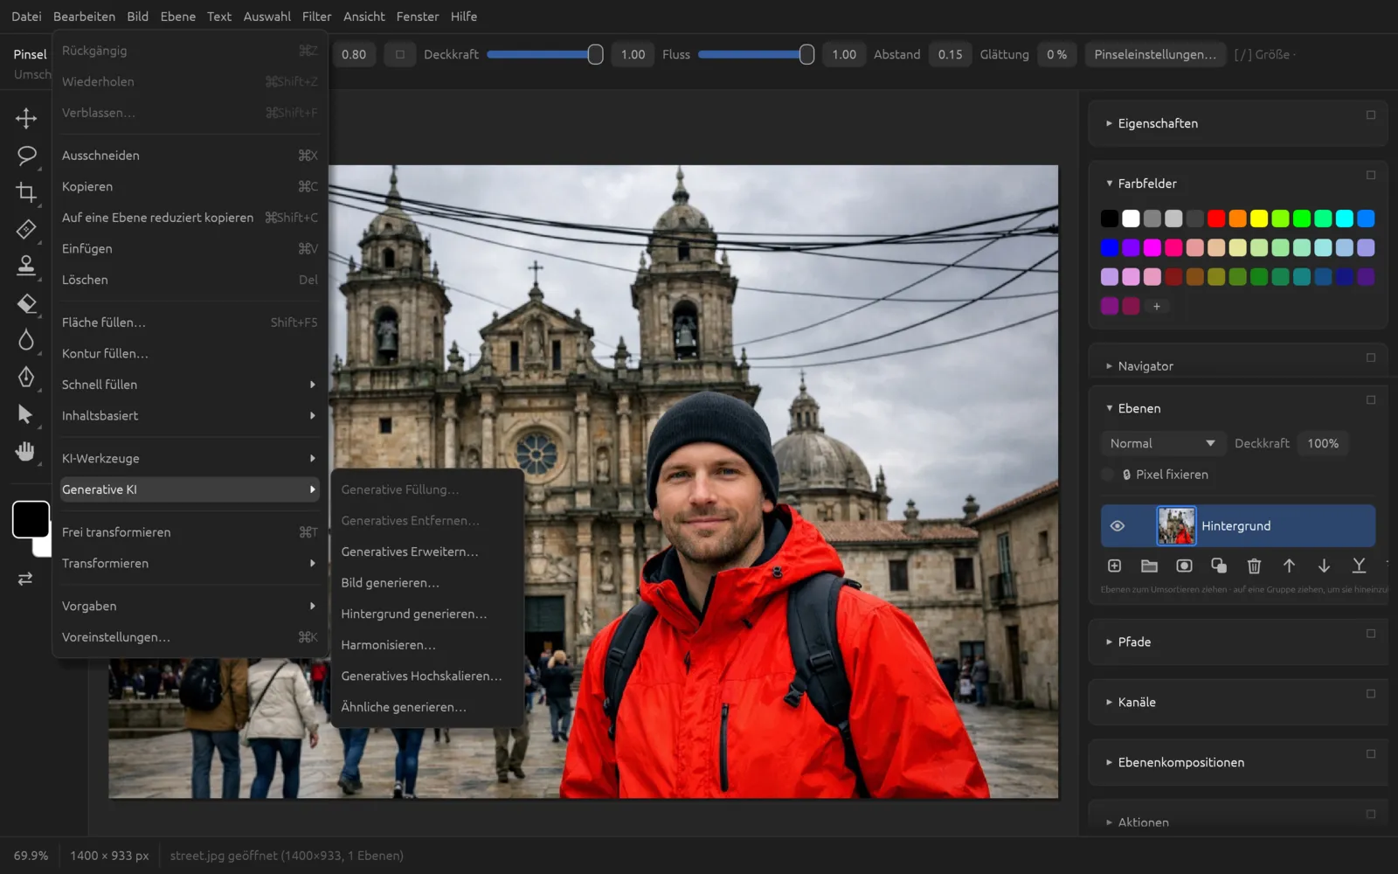The height and width of the screenshot is (874, 1398).
Task: Click the layer Deckkraft 100% field
Action: coord(1323,444)
